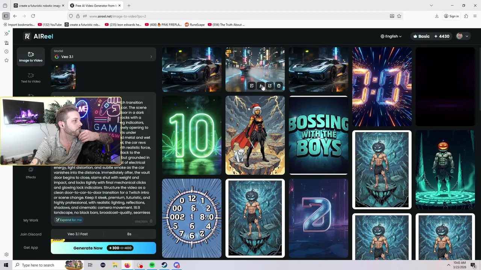Close the Free AI Video Generator tab
Image resolution: width=481 pixels, height=270 pixels.
tap(119, 6)
